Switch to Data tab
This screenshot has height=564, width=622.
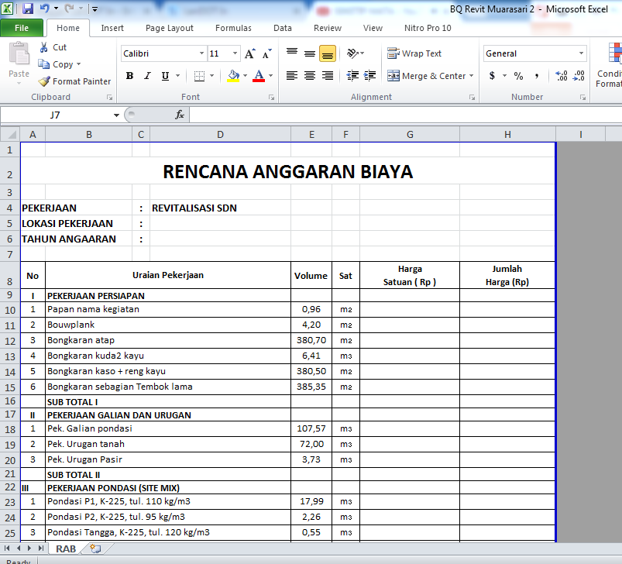pos(283,28)
